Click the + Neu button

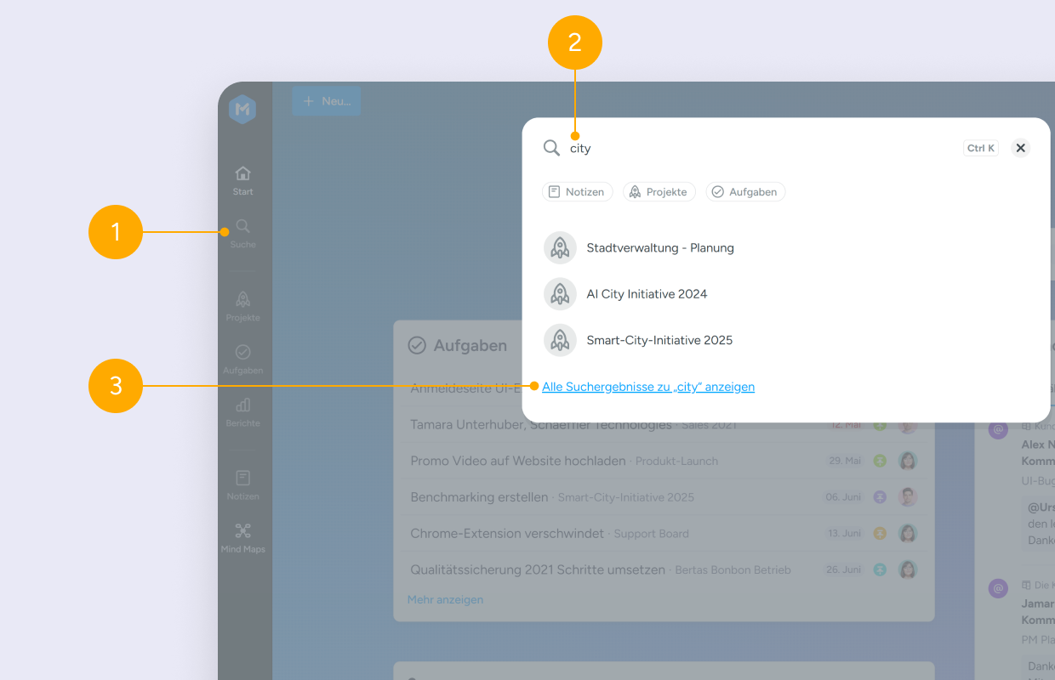click(327, 101)
